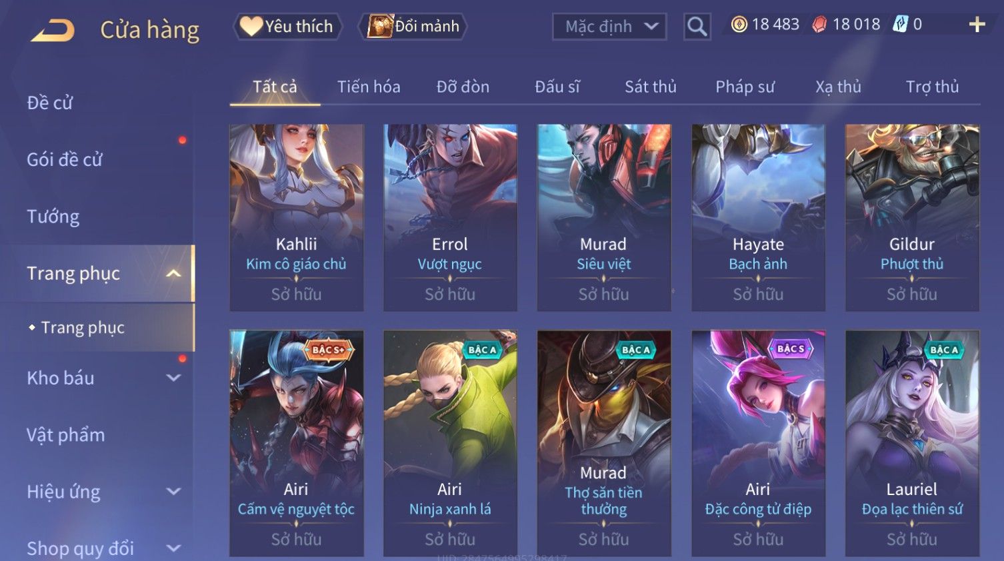This screenshot has height=561, width=1004.
Task: Open Yêu thích heart favorites
Action: point(287,27)
